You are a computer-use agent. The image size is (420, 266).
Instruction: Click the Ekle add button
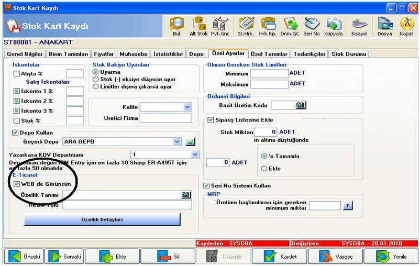pyautogui.click(x=112, y=257)
